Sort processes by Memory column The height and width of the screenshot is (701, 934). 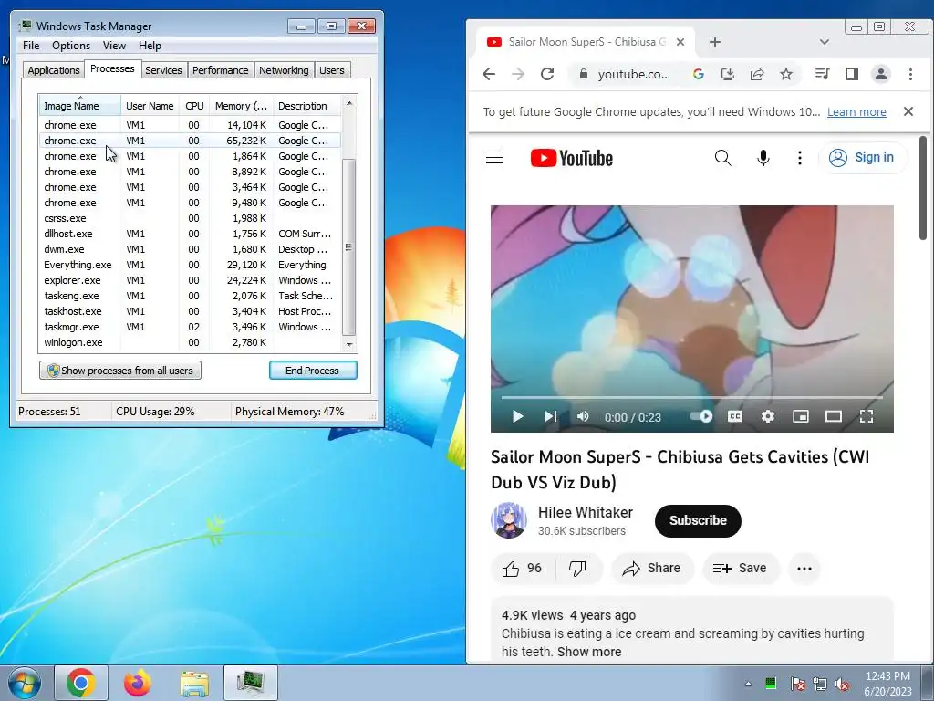[241, 106]
